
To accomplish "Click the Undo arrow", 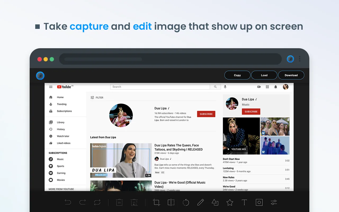I will click(x=68, y=203).
